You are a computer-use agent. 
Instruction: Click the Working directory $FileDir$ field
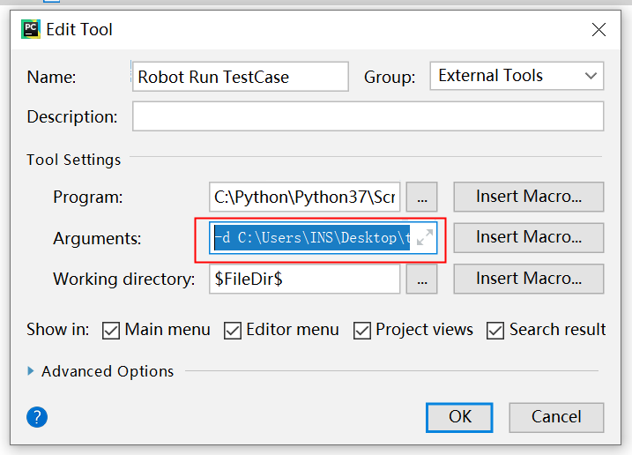click(x=304, y=279)
